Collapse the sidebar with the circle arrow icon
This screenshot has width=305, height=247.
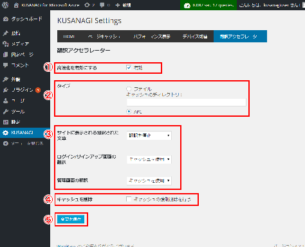(x=6, y=143)
